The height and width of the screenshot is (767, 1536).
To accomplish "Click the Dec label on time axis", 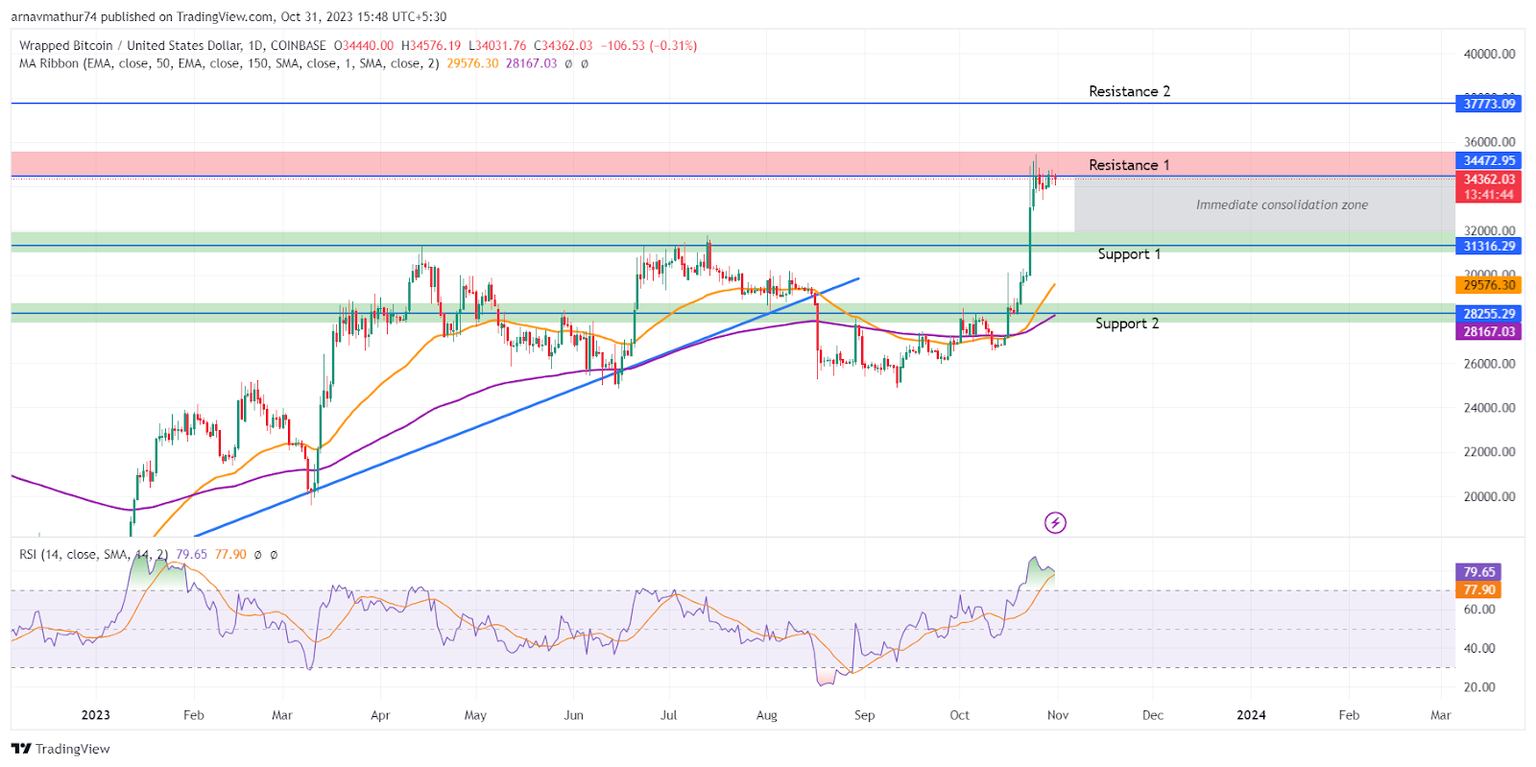I will (x=1153, y=715).
